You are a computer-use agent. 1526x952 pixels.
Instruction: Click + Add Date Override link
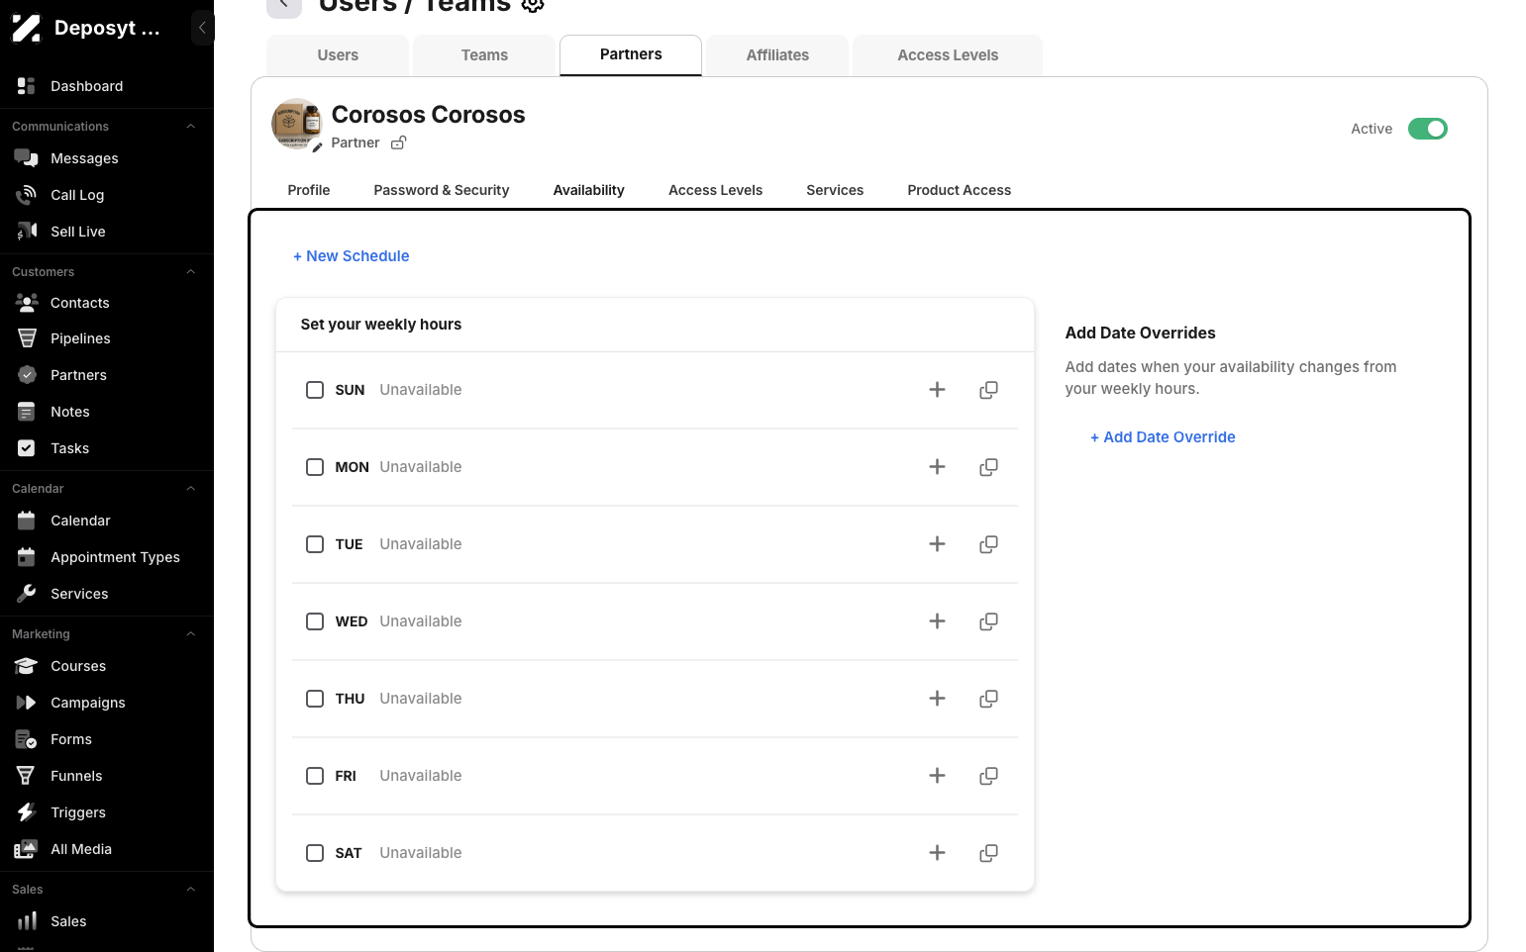[x=1163, y=437]
